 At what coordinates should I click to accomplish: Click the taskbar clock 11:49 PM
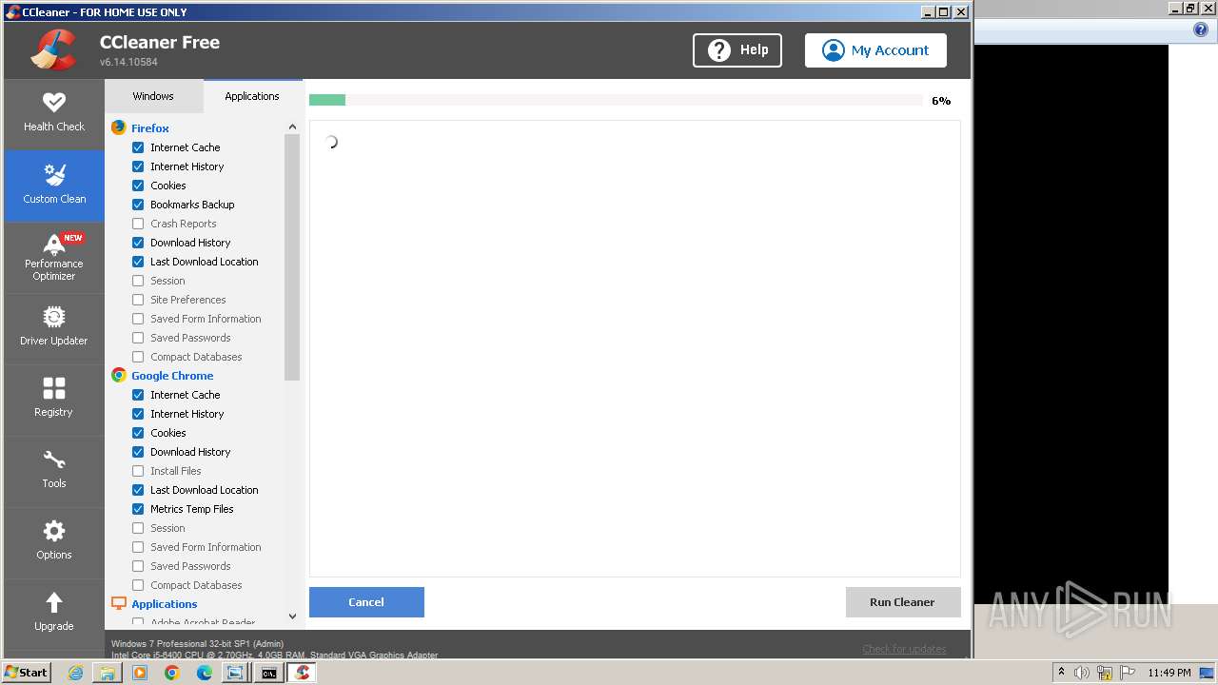1169,673
